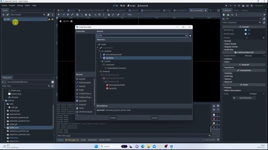Expand the Visibility section
Viewport: 268px width, 150px height.
click(228, 73)
